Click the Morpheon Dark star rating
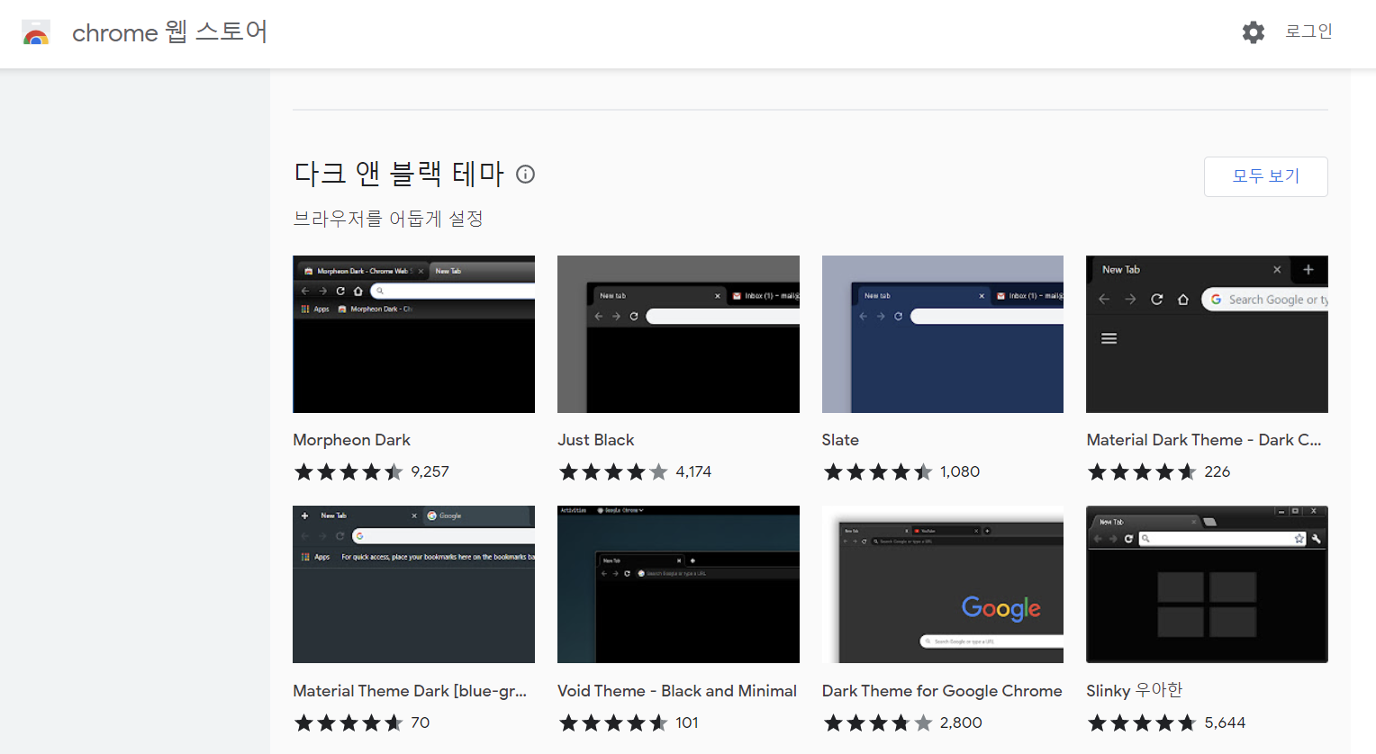 pyautogui.click(x=349, y=471)
